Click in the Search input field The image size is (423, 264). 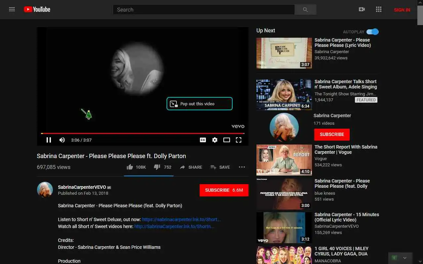coord(204,10)
